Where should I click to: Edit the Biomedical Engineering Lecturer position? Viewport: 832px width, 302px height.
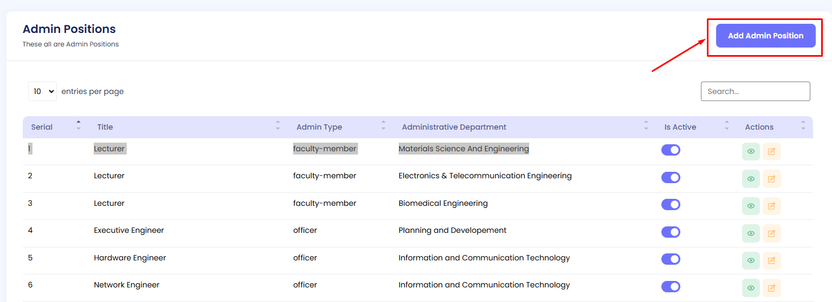pyautogui.click(x=771, y=206)
